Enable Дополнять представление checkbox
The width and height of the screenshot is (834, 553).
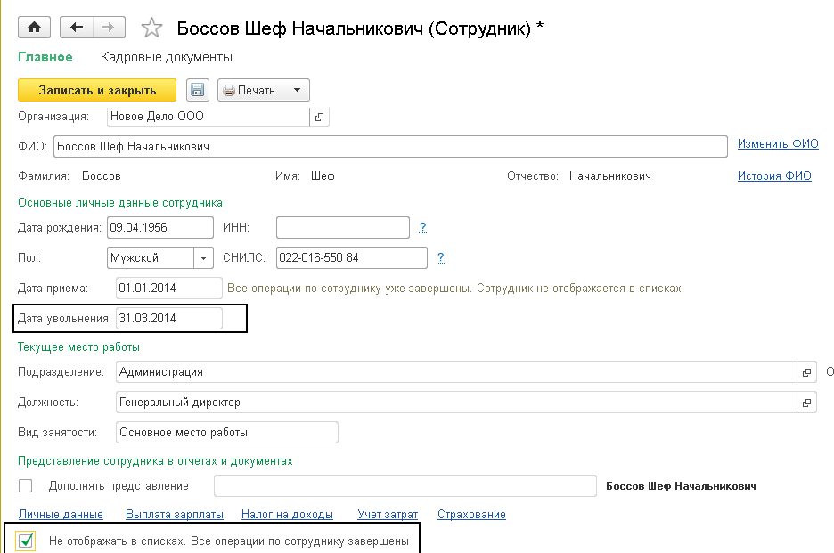[x=26, y=486]
